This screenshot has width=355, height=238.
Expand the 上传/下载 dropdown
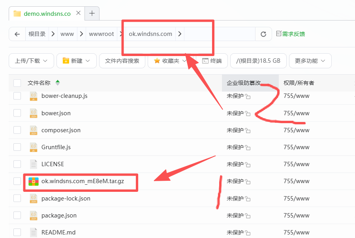31,61
